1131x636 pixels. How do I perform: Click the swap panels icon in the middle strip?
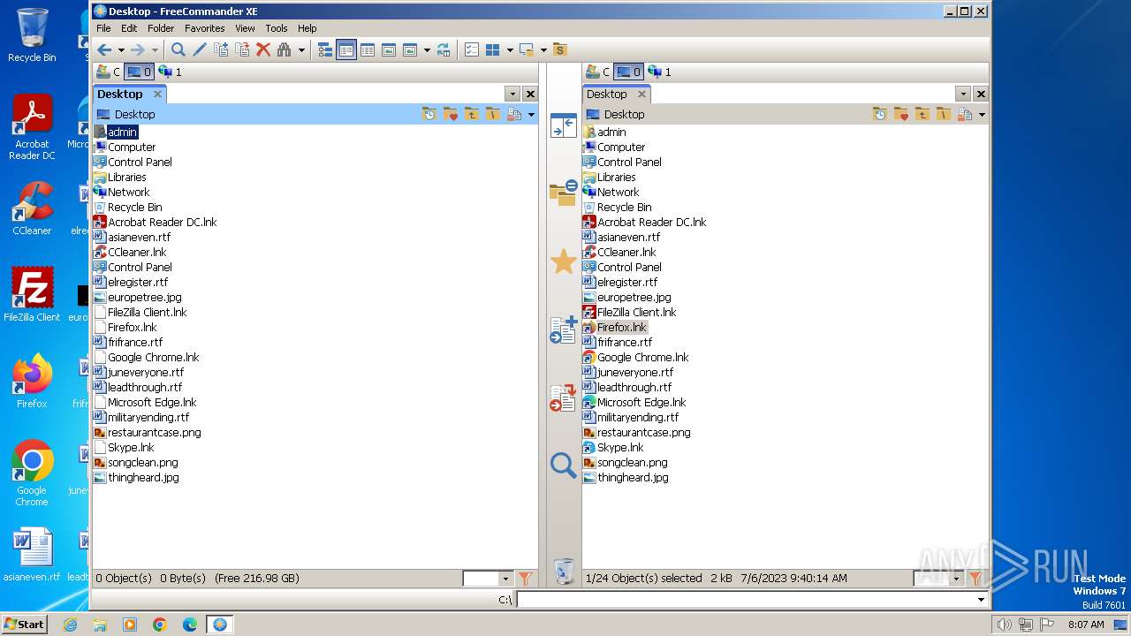pos(563,125)
